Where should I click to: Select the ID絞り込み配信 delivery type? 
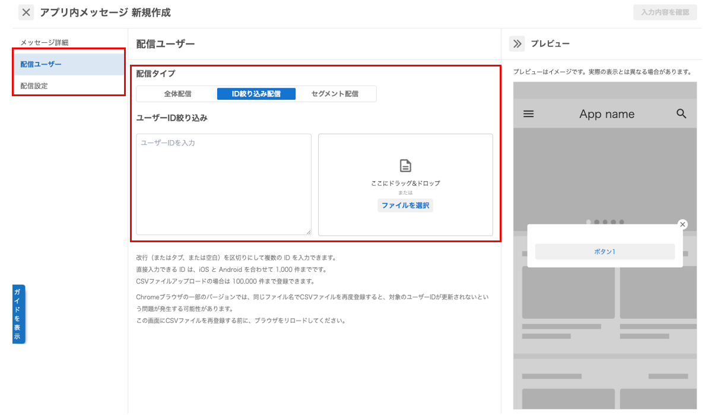tap(256, 94)
